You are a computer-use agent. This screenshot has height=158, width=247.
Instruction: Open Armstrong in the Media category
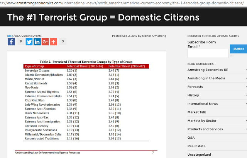206,78
